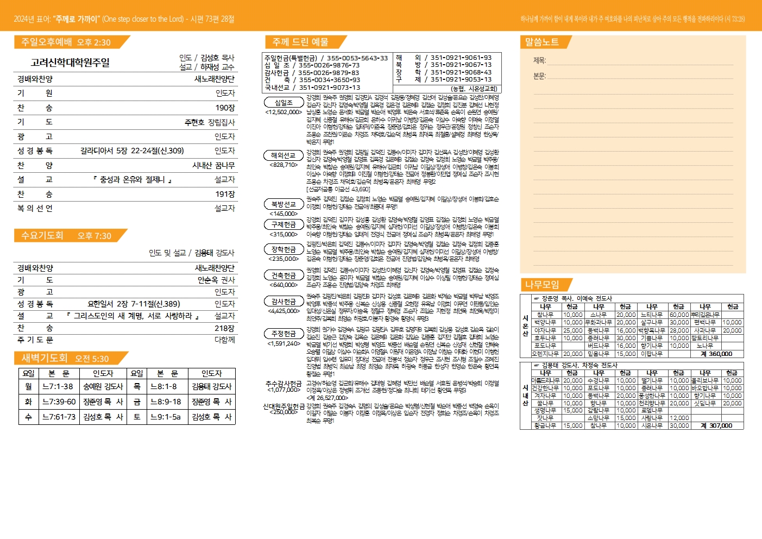The width and height of the screenshot is (762, 539).
Task: Click the '말씀노트' section header
Action: tap(547, 42)
